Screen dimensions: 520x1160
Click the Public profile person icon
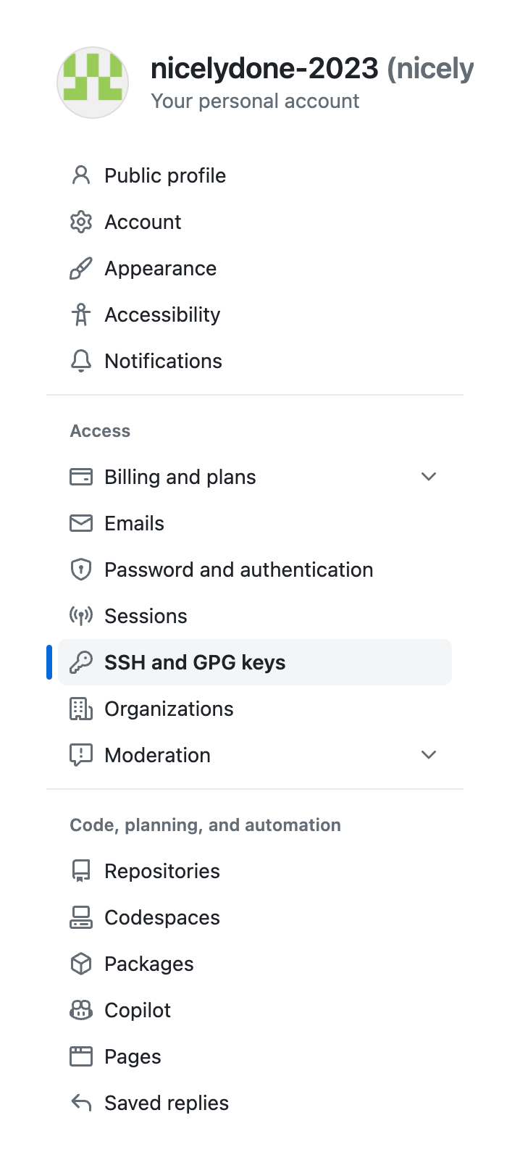[81, 175]
